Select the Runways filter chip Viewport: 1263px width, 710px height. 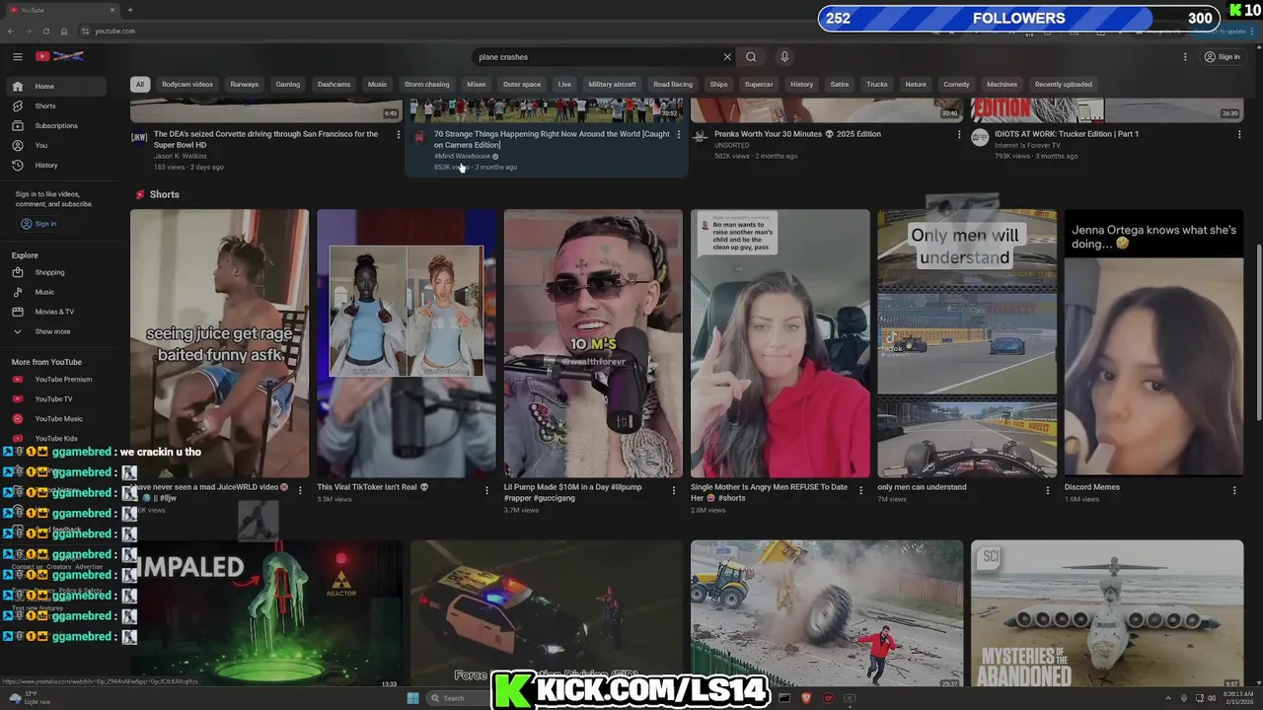[x=245, y=84]
